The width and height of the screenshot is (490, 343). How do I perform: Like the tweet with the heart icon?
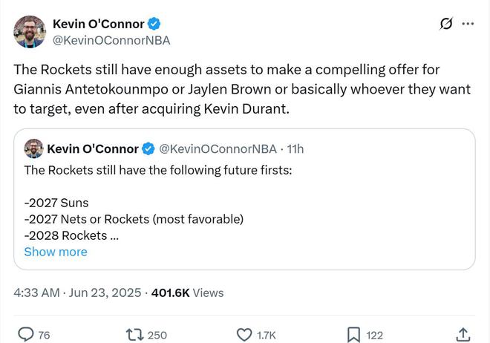[244, 335]
